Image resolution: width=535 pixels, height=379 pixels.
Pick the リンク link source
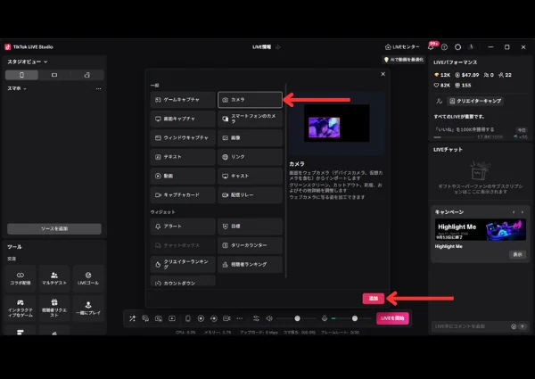[250, 157]
